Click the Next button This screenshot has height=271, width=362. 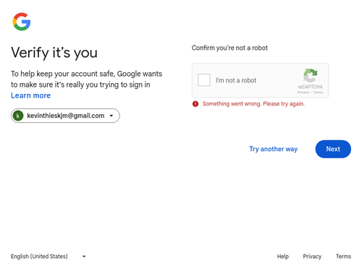pyautogui.click(x=333, y=149)
